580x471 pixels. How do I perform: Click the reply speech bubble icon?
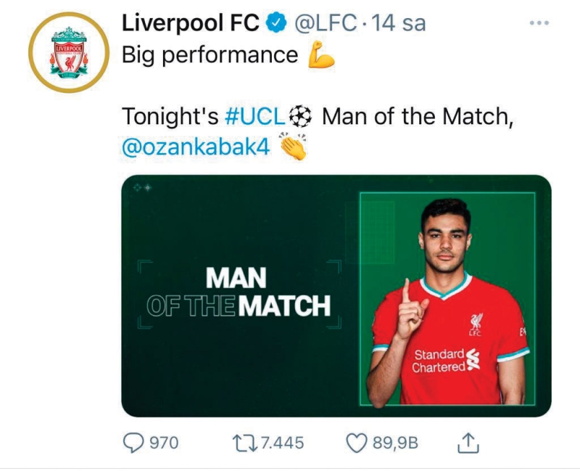click(133, 442)
